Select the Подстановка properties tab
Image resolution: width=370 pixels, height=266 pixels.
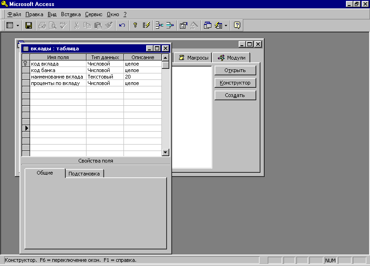click(x=84, y=174)
